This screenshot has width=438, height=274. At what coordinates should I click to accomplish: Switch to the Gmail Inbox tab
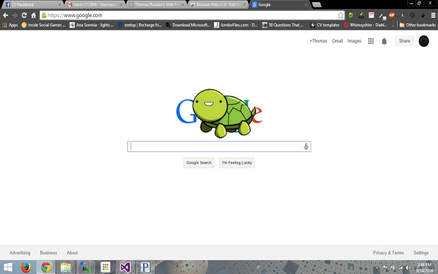tap(95, 5)
